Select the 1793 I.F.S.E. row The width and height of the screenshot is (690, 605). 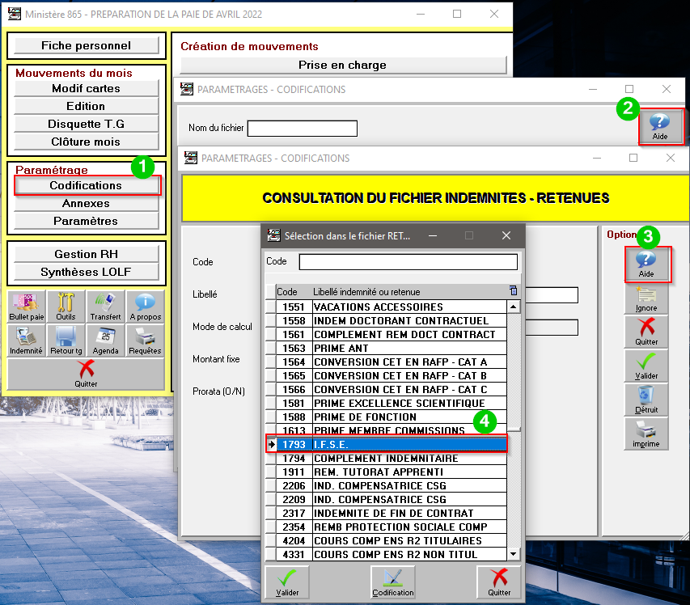392,444
